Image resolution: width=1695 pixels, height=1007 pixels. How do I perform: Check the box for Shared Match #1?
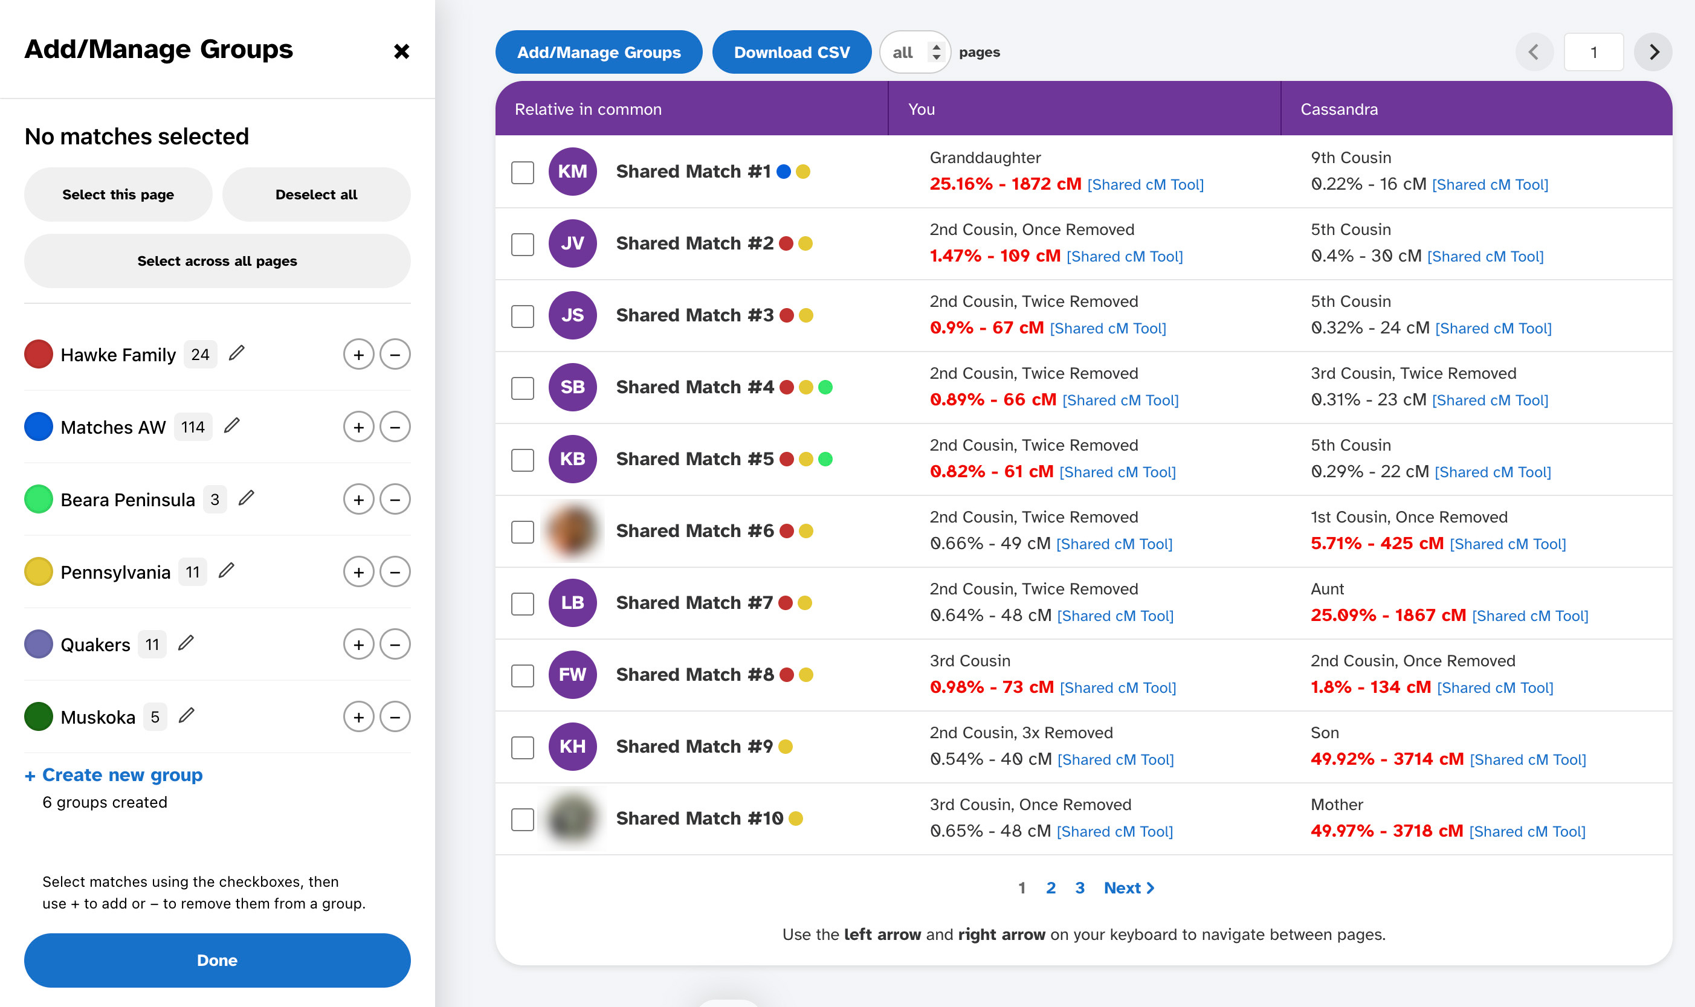click(x=522, y=172)
